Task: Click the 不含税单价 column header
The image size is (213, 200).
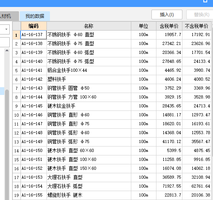Action: (197, 26)
